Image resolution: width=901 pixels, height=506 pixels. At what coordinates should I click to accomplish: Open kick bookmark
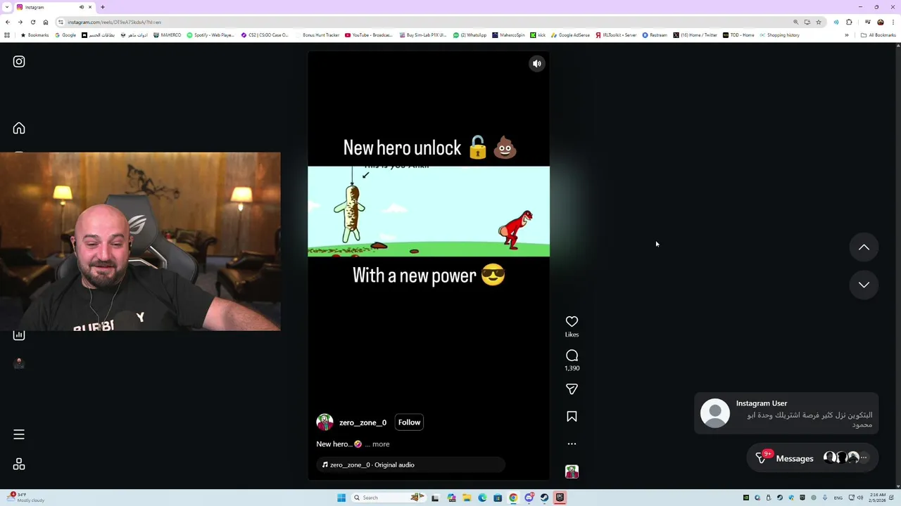click(x=538, y=35)
